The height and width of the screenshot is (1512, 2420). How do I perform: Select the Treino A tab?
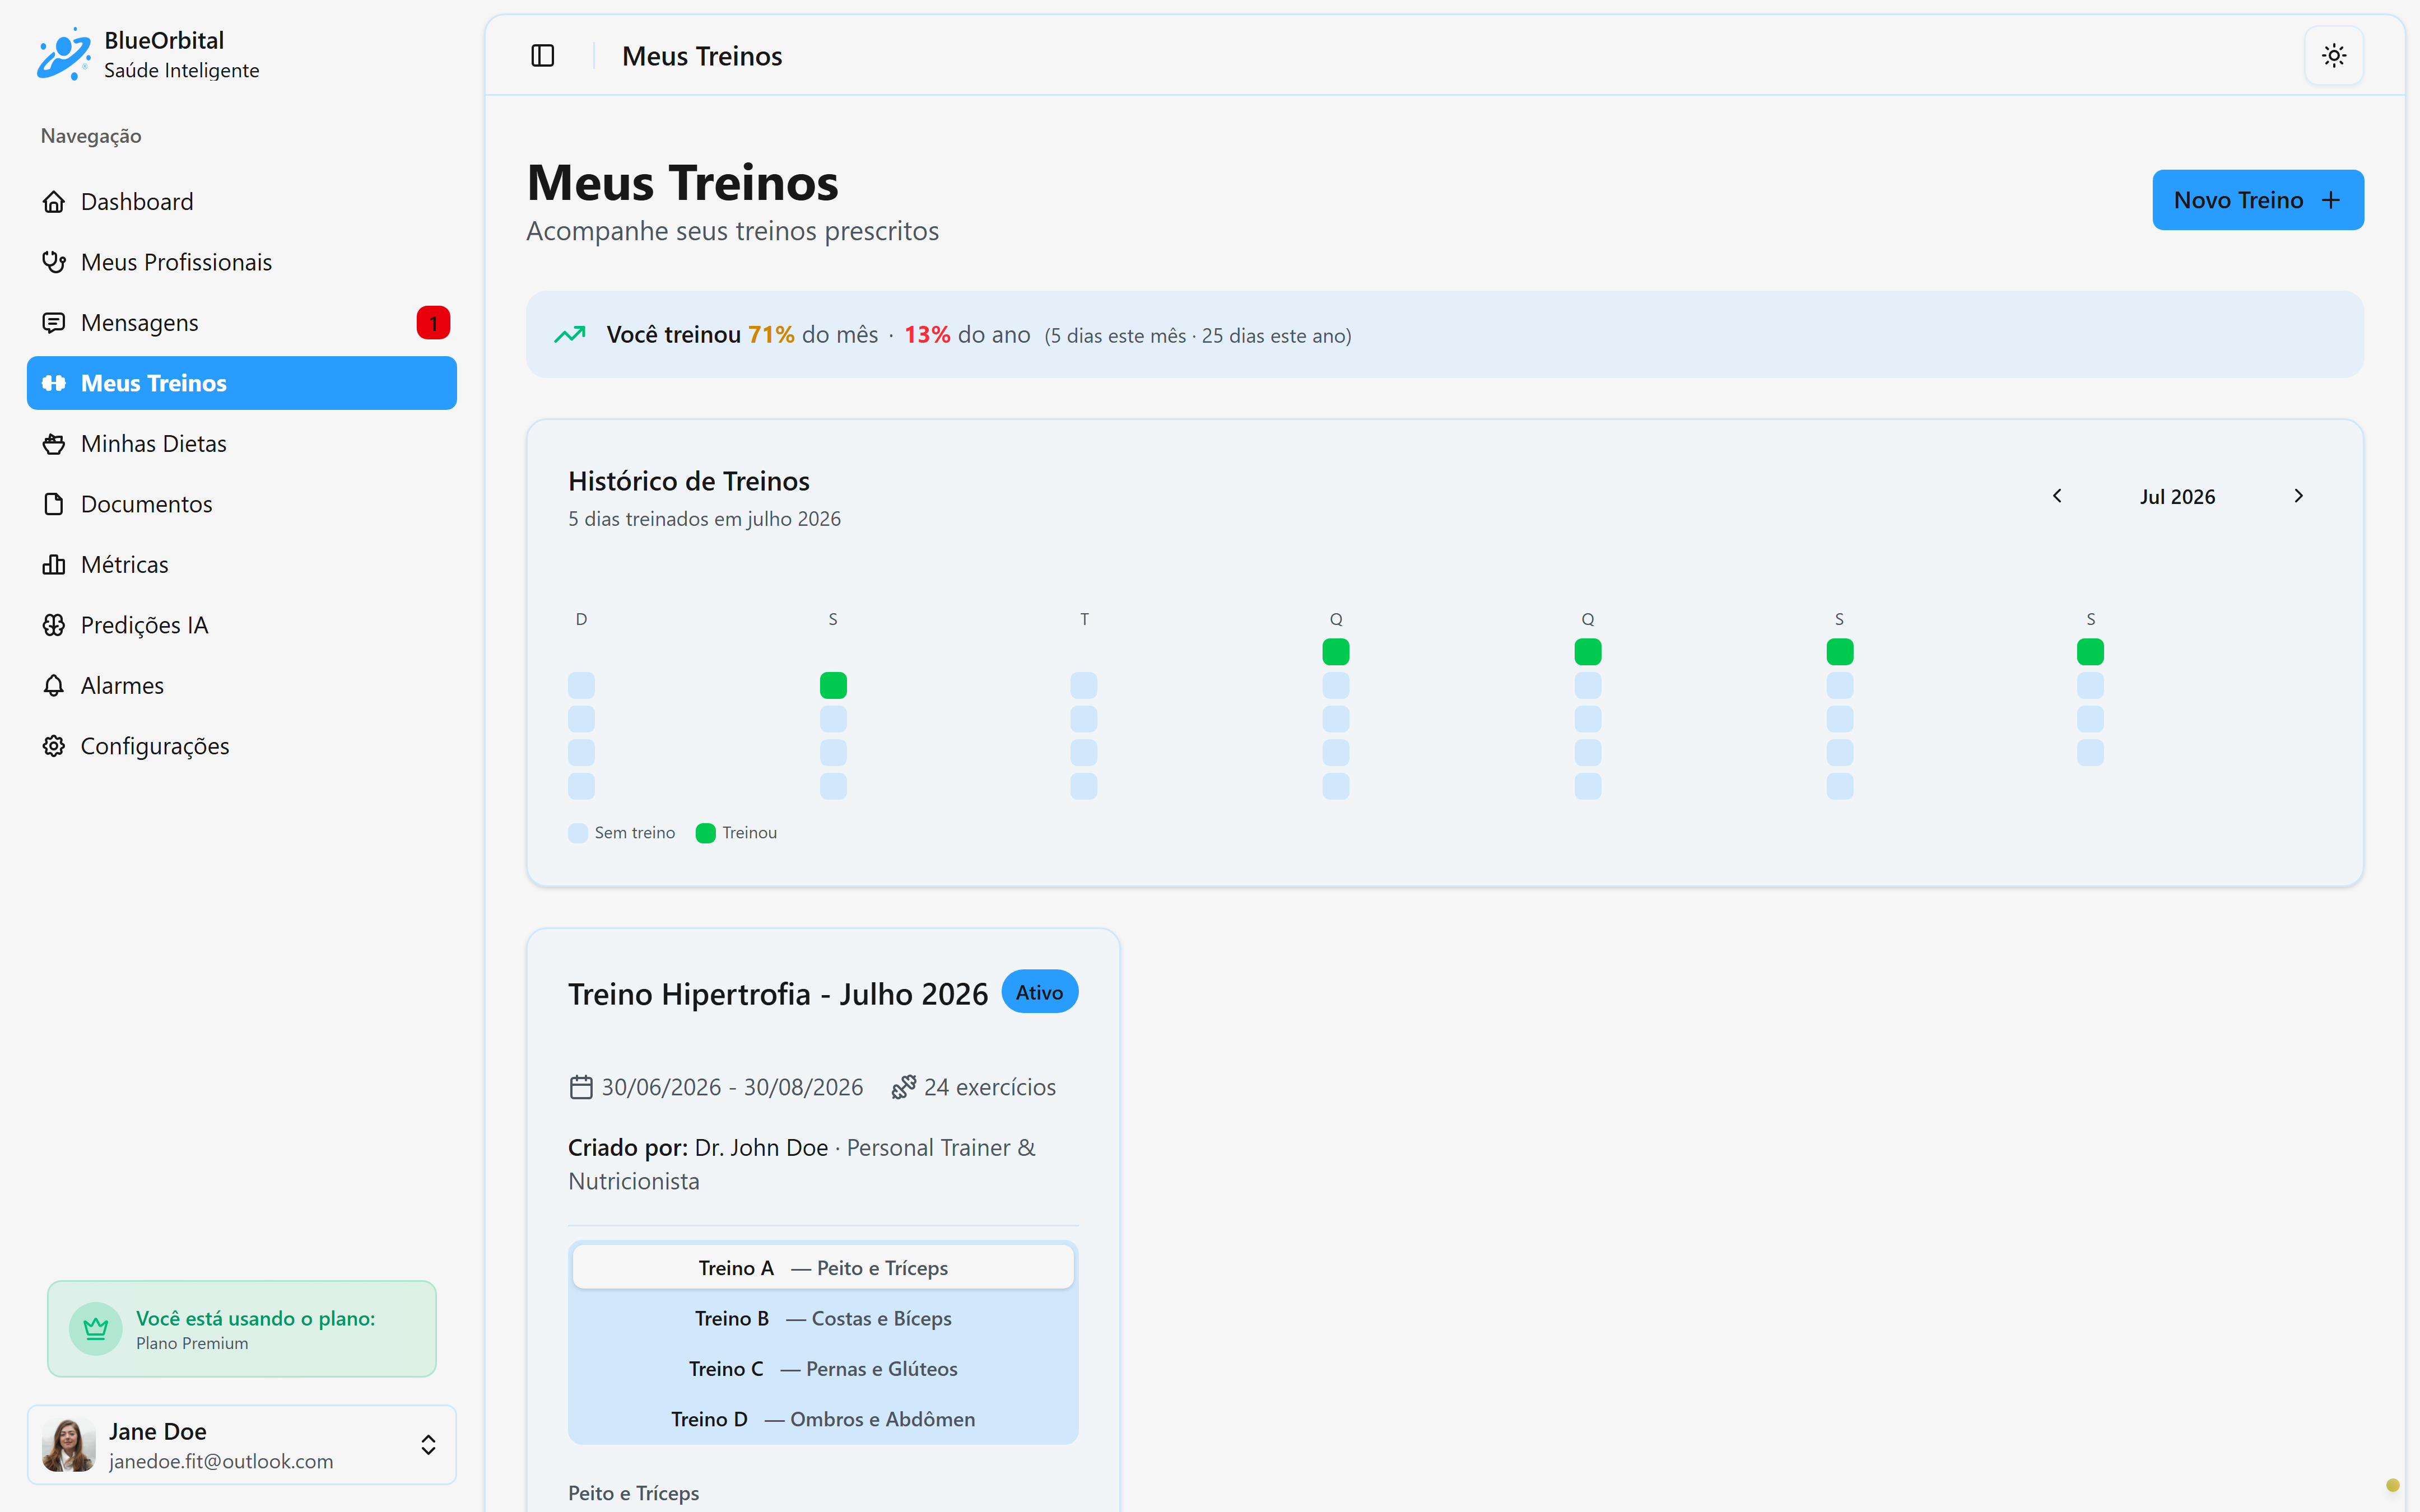coord(823,1268)
